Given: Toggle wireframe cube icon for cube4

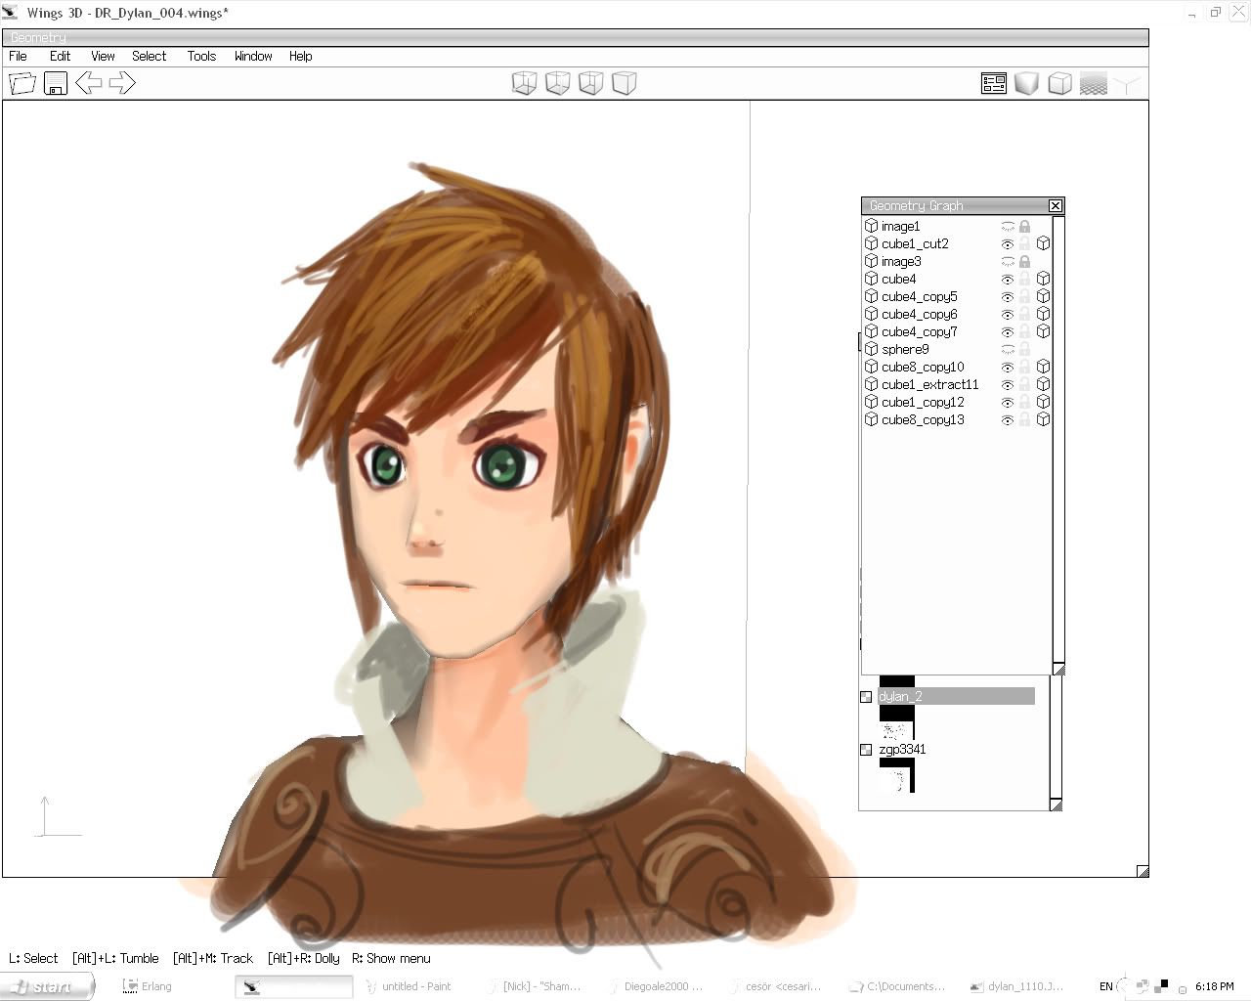Looking at the screenshot, I should (1043, 279).
